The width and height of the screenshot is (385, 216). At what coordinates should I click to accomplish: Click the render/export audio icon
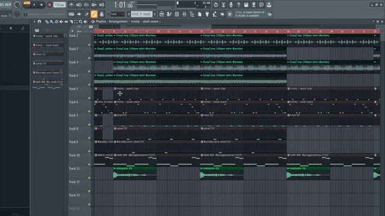tap(254, 5)
